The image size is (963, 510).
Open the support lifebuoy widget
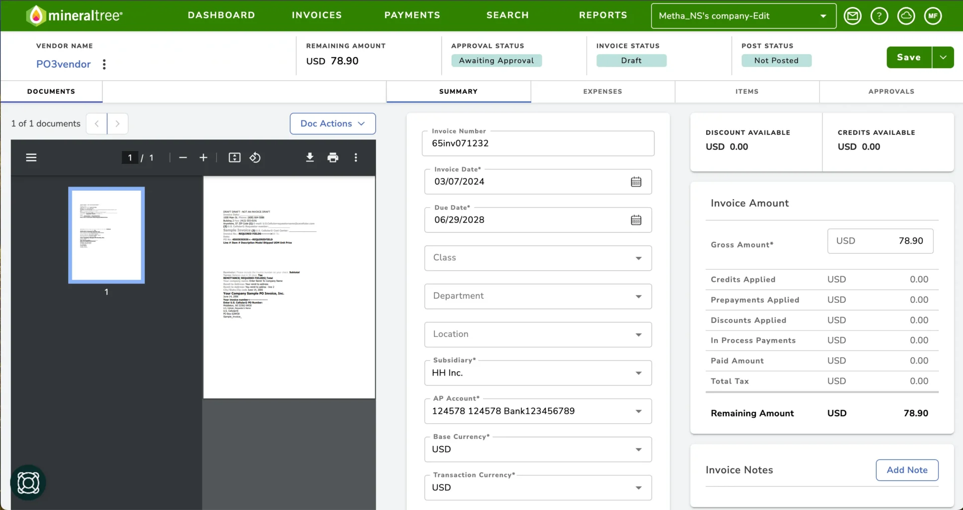pyautogui.click(x=28, y=483)
